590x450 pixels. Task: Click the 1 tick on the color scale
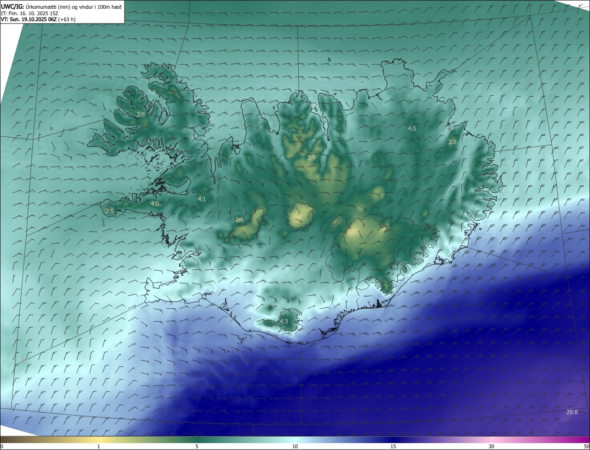(99, 446)
